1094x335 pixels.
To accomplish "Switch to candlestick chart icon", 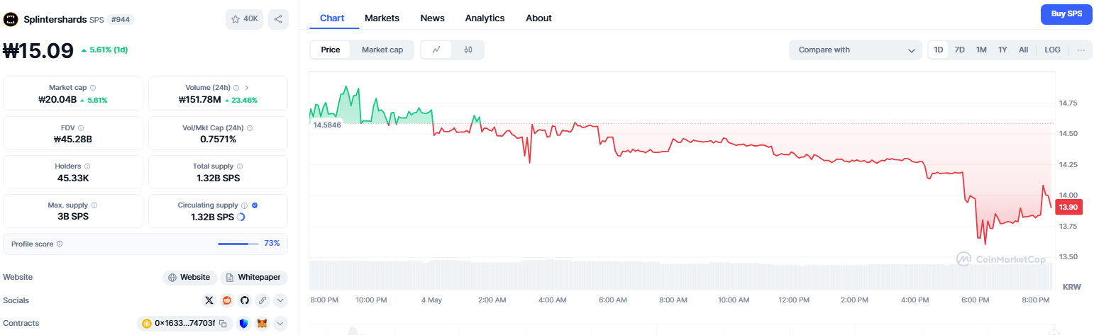I will [468, 50].
